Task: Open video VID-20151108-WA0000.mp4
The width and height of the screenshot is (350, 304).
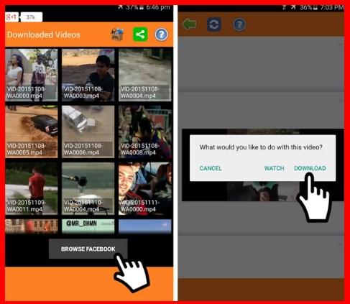Action: coord(32,75)
